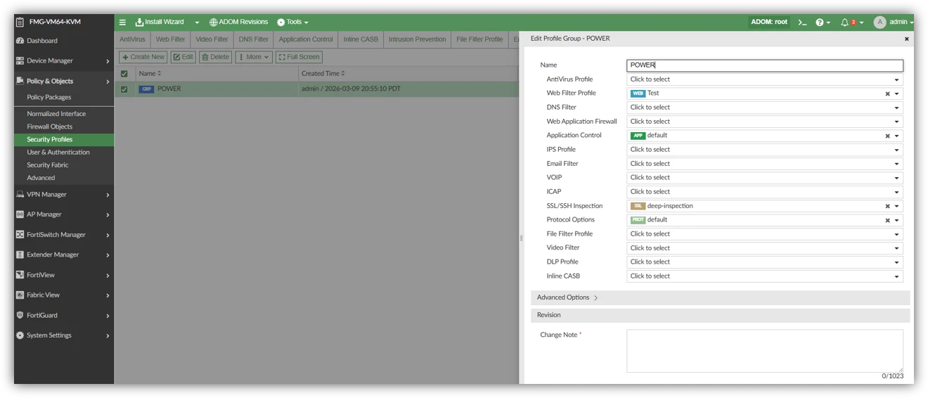This screenshot has width=928, height=398.
Task: Open the notifications bell icon
Action: pyautogui.click(x=845, y=23)
